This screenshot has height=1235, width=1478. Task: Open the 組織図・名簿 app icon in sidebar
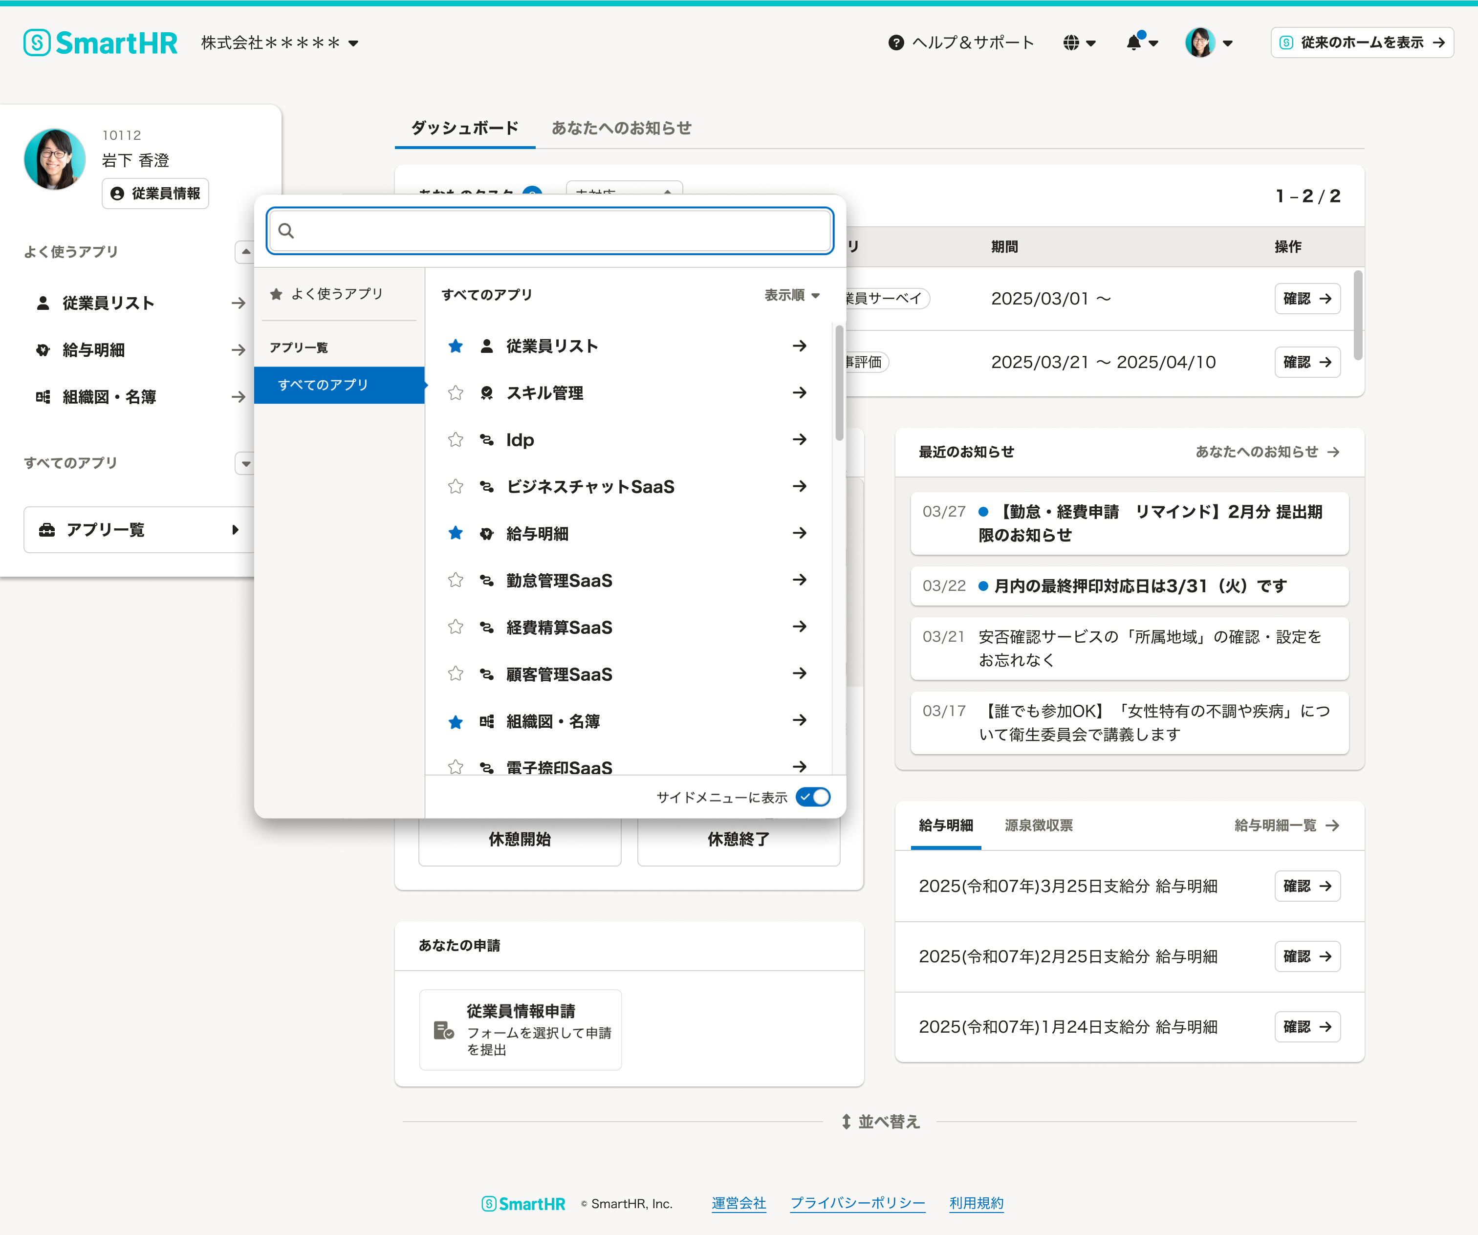point(42,397)
